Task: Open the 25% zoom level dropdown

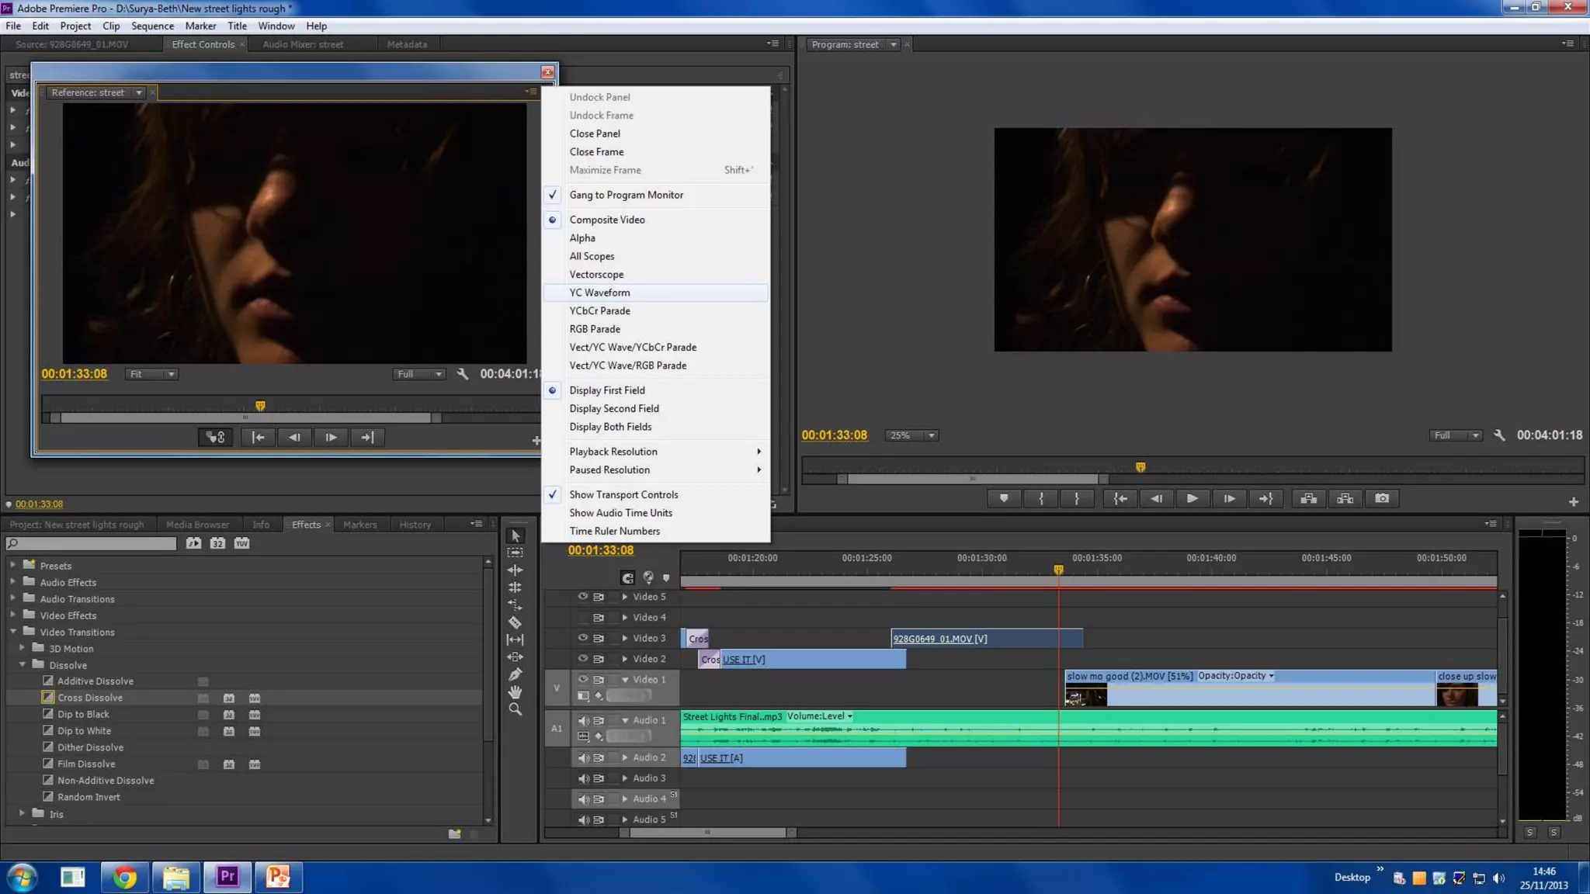Action: 911,435
